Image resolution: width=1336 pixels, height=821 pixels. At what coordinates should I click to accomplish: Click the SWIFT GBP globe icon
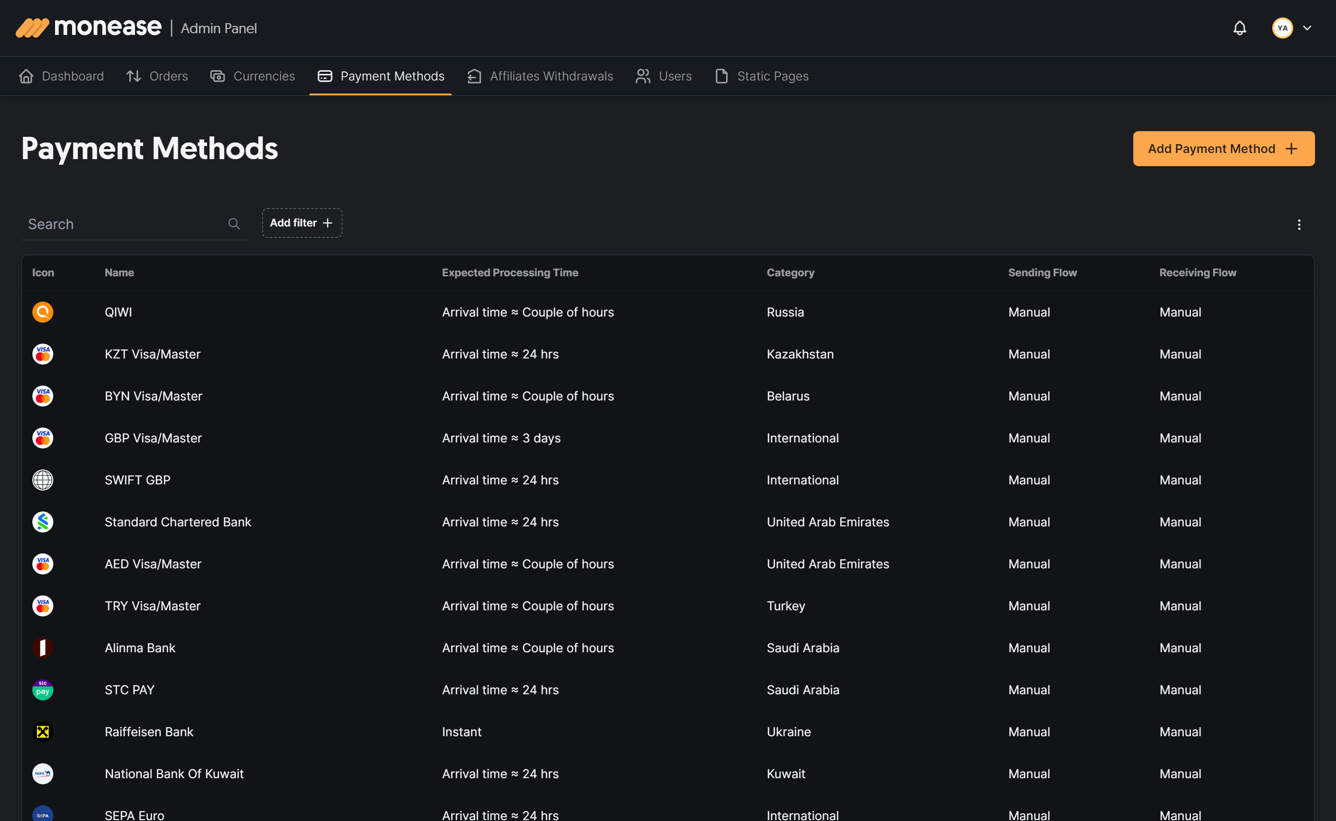tap(42, 480)
